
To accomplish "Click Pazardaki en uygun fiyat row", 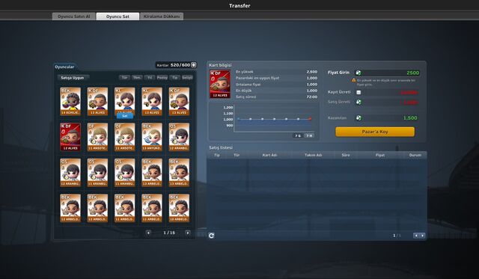I will tap(276, 78).
